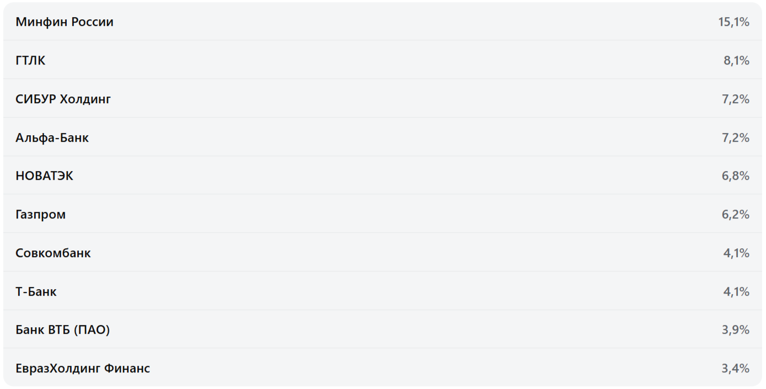Screen dimensions: 766x389
Task: Open the СИБУР Холдинг entry
Action: tap(63, 99)
